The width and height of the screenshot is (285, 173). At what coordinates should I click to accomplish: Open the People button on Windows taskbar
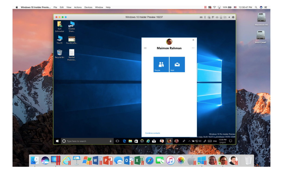[184, 141]
